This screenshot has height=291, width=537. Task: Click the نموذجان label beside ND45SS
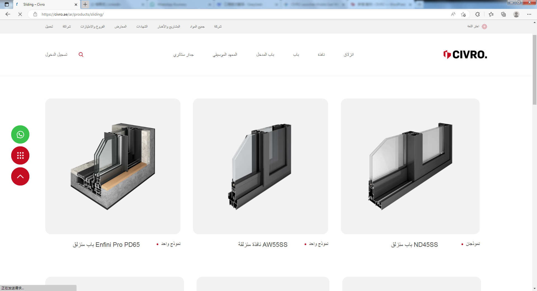473,244
